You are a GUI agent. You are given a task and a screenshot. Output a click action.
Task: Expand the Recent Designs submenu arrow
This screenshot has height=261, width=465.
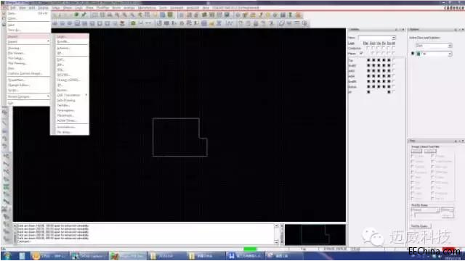(48, 96)
